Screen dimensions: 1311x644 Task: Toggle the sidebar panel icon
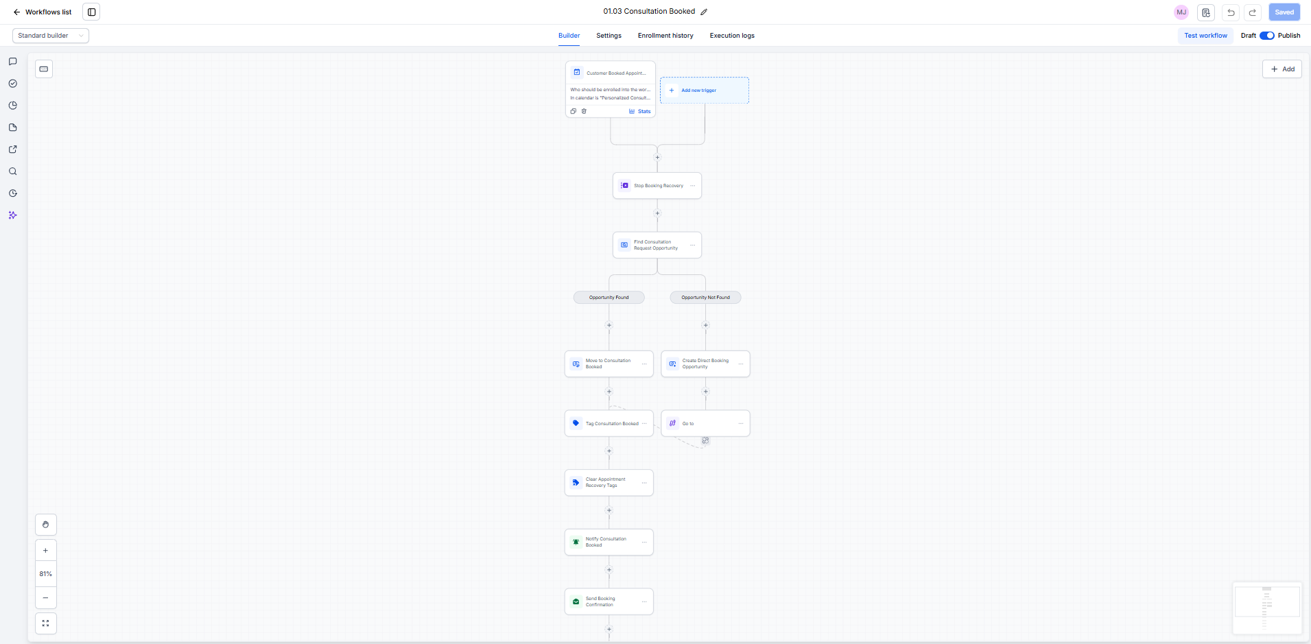coord(91,12)
